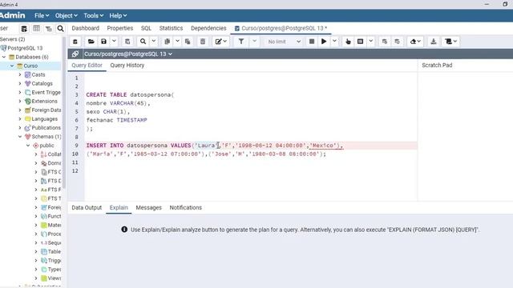This screenshot has width=513, height=288.
Task: Click the Filtered Rows icon in browser panel
Action: [x=48, y=29]
